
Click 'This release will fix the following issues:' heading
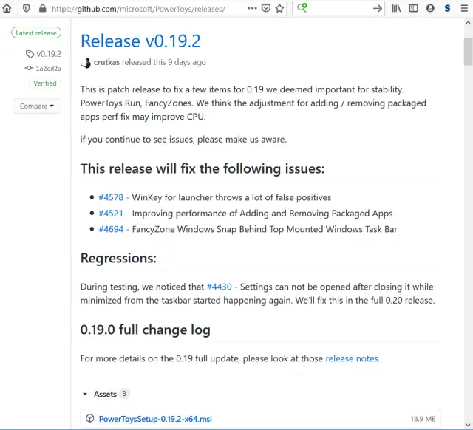[x=203, y=169]
